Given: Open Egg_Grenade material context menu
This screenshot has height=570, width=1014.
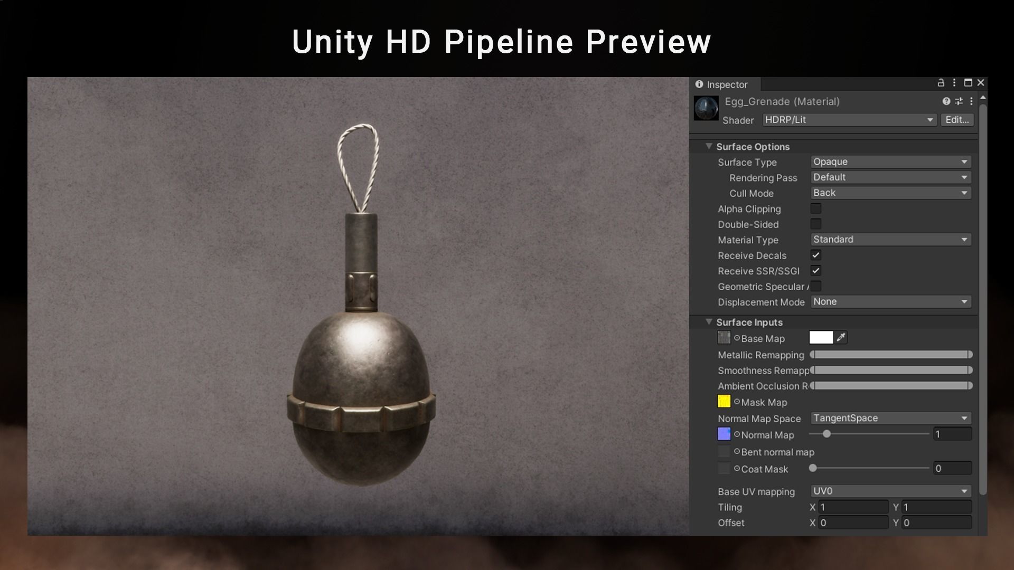Looking at the screenshot, I should point(971,101).
